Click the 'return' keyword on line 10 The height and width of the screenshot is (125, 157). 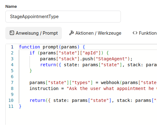tap(37, 100)
